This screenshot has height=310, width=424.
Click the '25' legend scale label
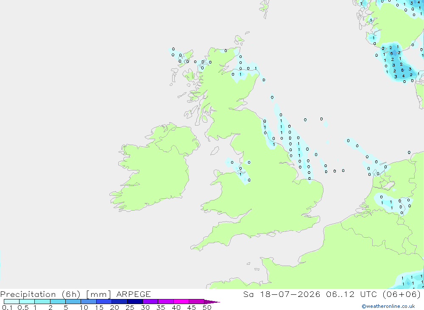point(130,307)
